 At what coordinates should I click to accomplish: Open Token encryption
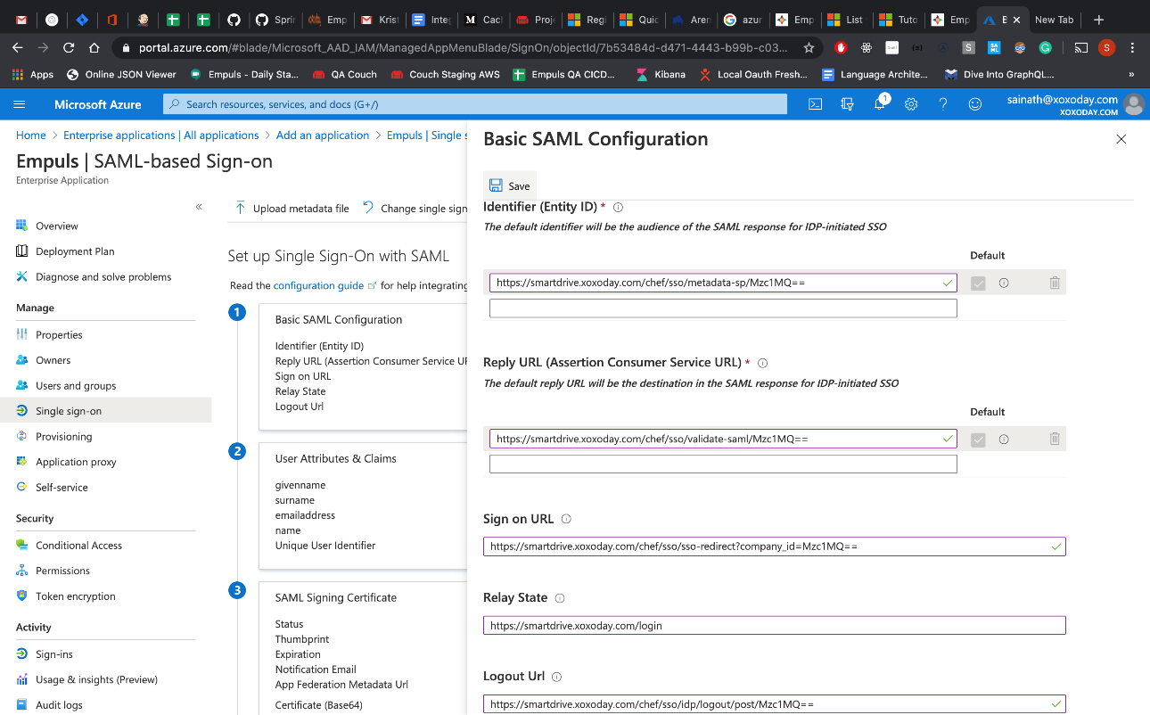(75, 596)
